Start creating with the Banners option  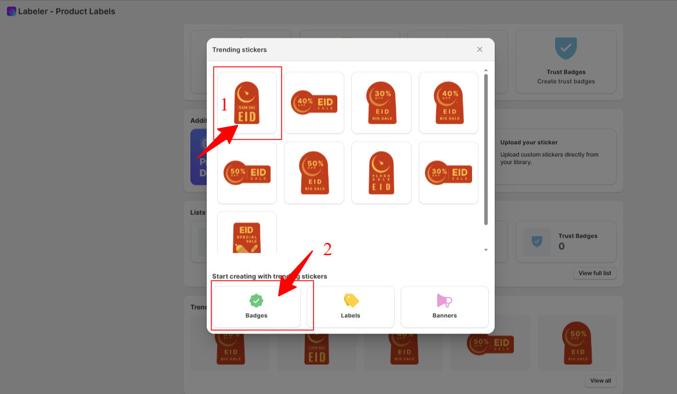[x=445, y=307]
